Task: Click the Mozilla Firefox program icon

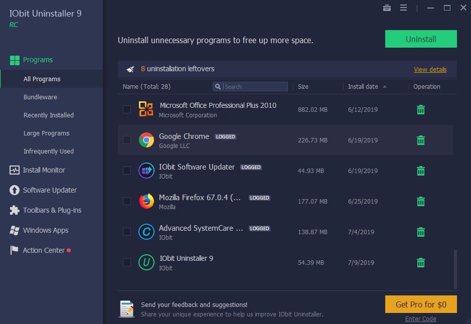Action: (x=146, y=201)
